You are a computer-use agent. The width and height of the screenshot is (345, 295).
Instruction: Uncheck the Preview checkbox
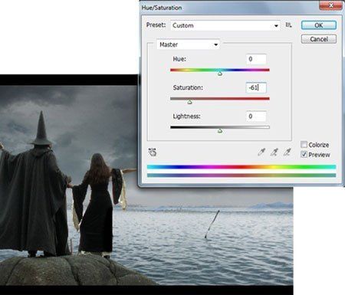304,154
